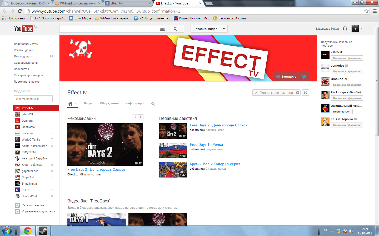Open Крутик Ман и Топор link
Image resolution: width=379 pixels, height=236 pixels.
[x=215, y=164]
